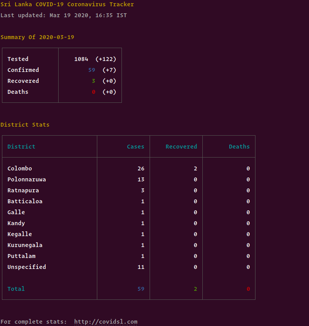Select the green total recovered 2
The height and width of the screenshot is (326, 309).
(x=195, y=289)
